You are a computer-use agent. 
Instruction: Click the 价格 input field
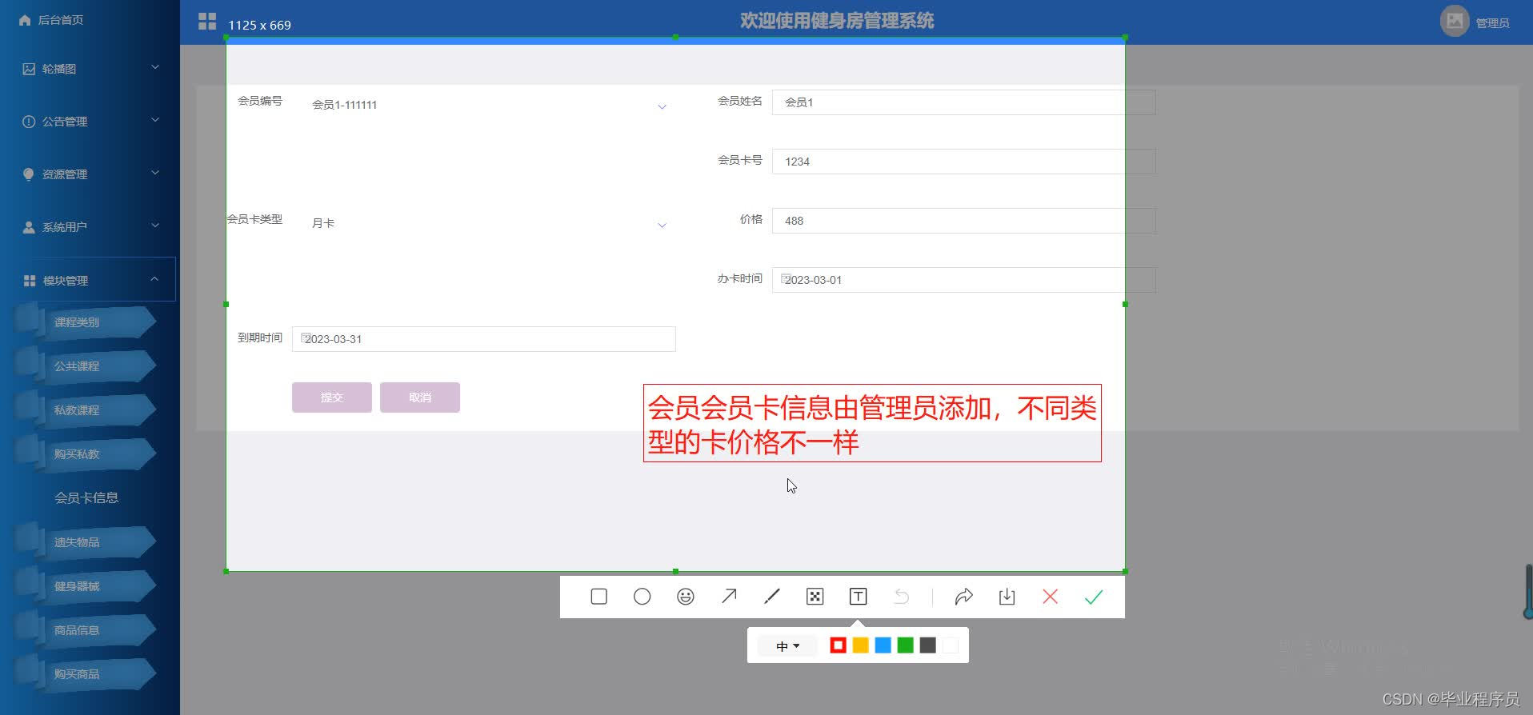(x=963, y=221)
